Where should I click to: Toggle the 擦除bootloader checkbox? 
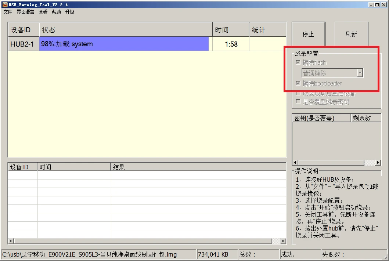coord(298,83)
